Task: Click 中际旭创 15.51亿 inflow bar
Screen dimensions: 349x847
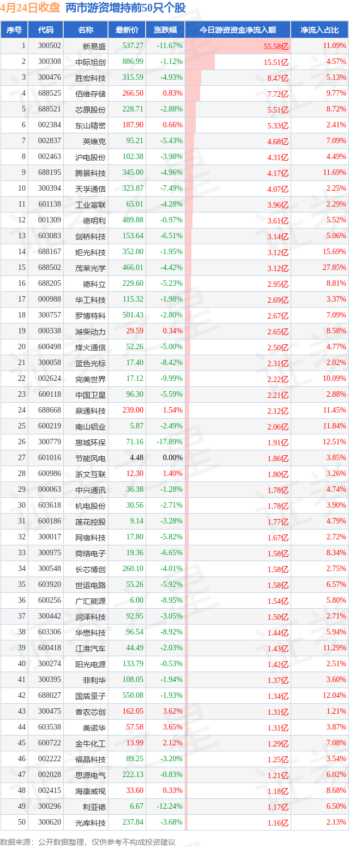Action: 200,62
